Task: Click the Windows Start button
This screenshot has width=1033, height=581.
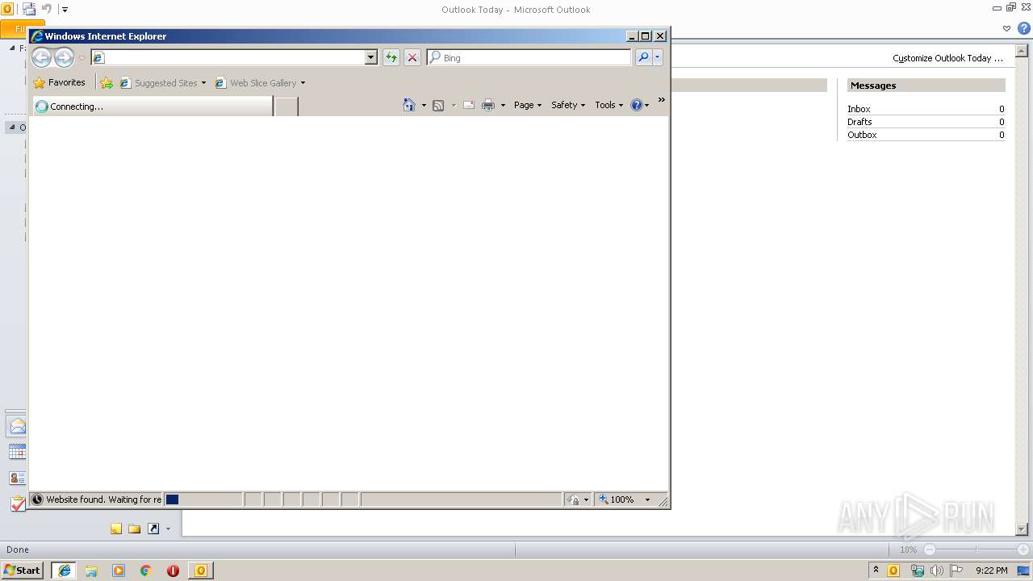Action: pyautogui.click(x=23, y=570)
